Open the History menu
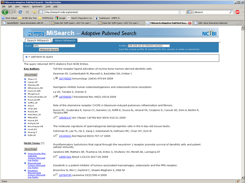The image size is (245, 183). click(x=26, y=6)
